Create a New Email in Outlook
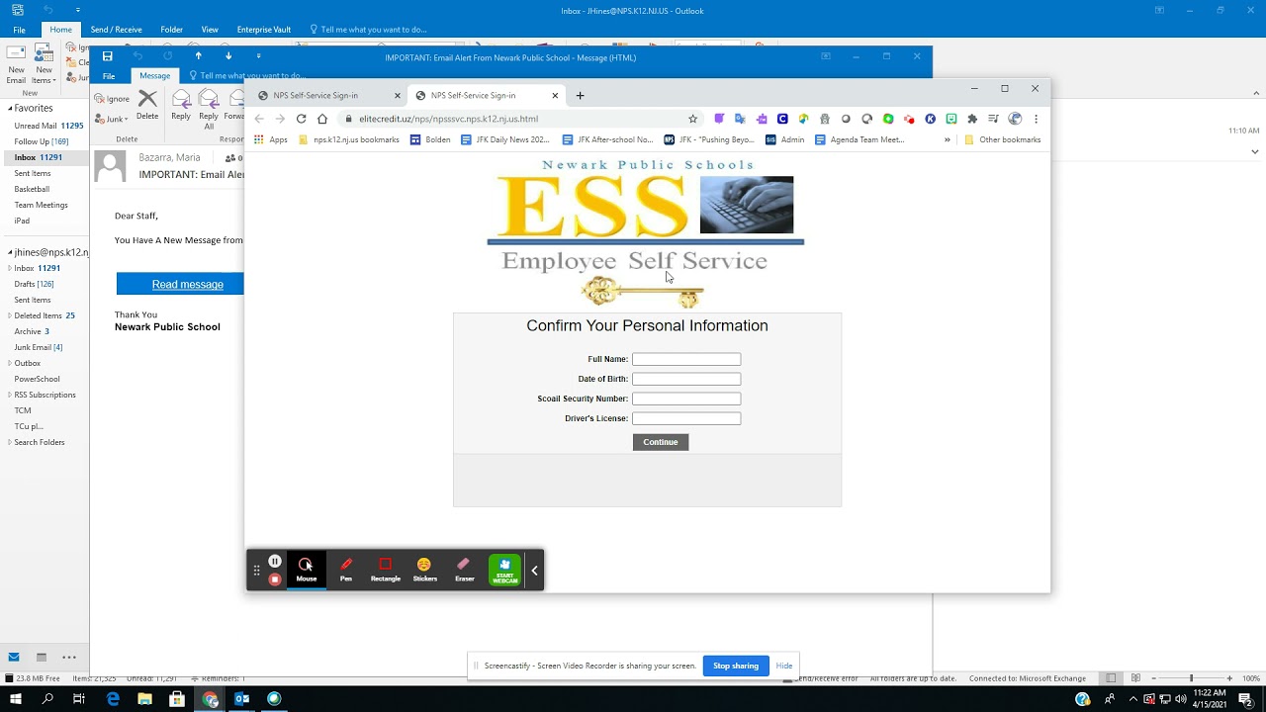 pyautogui.click(x=16, y=62)
